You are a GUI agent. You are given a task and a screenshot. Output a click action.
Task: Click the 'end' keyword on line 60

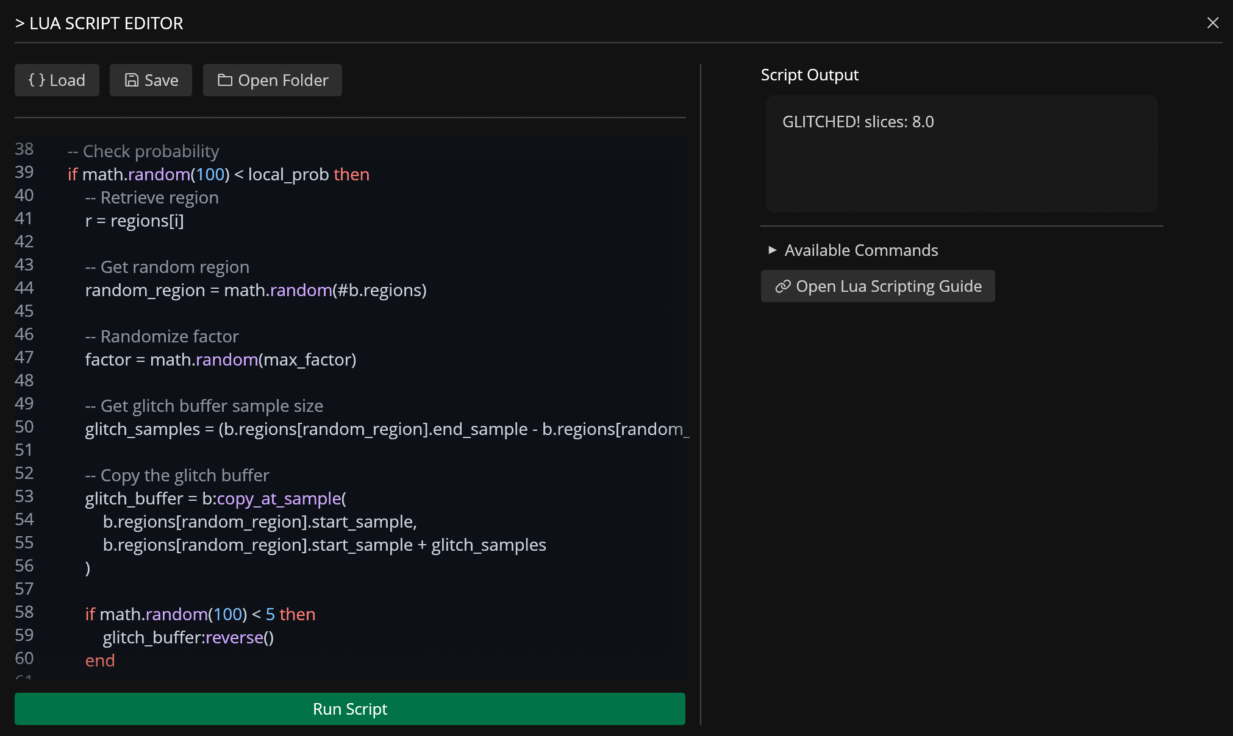[100, 660]
